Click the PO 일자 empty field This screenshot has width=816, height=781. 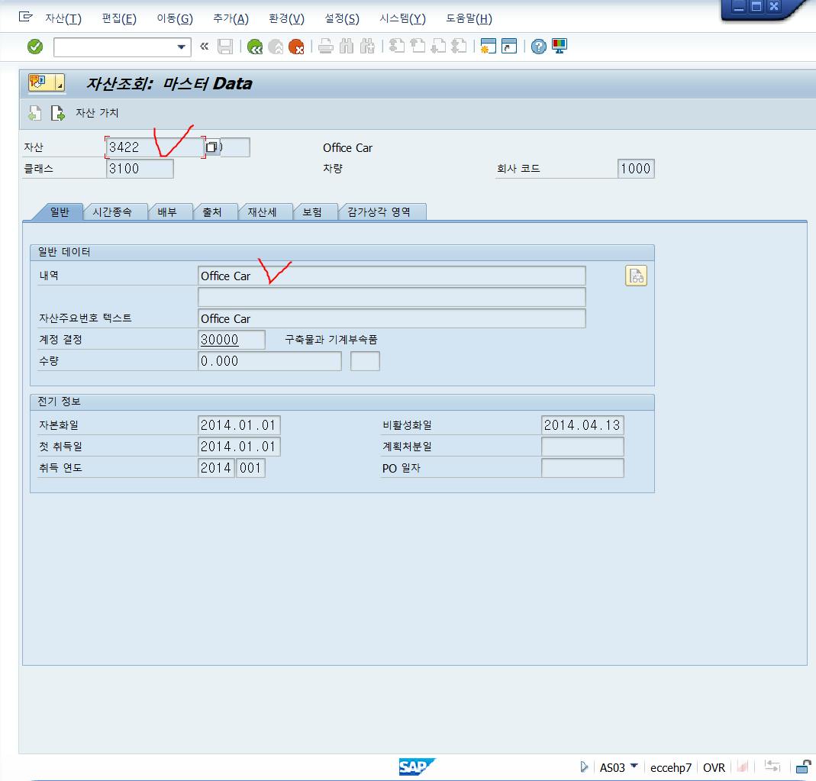coord(582,468)
